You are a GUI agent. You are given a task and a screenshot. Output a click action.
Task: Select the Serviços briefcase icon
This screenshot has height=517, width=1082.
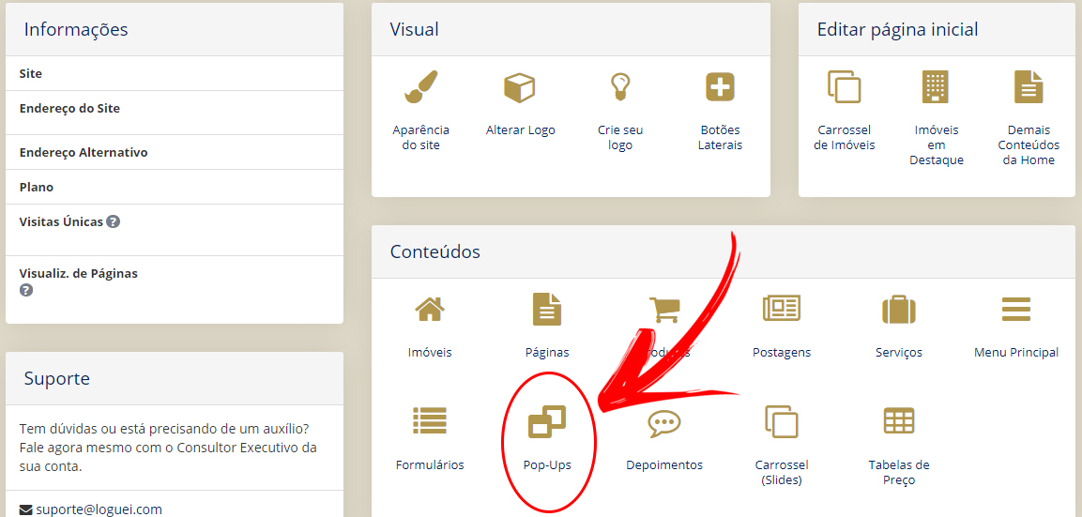pos(898,310)
